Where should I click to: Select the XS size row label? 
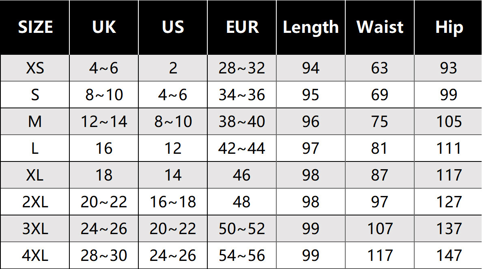click(x=35, y=68)
